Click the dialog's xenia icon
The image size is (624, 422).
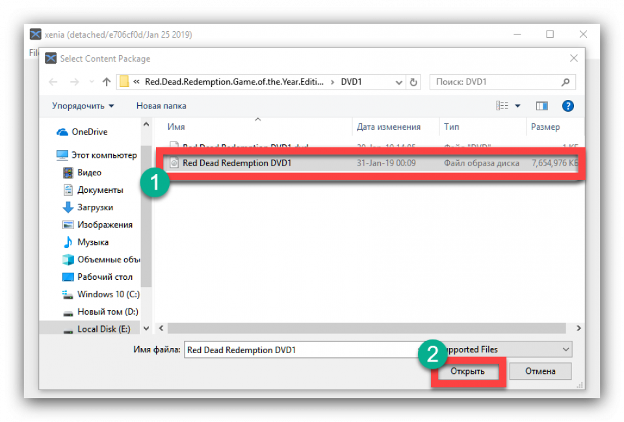tap(51, 58)
